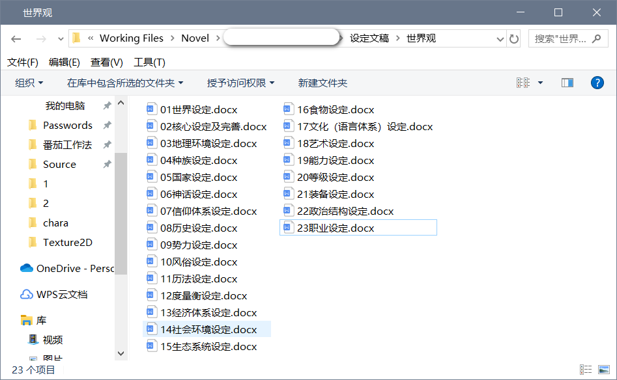Open 在库中包含所选的文件夹 dropdown

[x=125, y=83]
